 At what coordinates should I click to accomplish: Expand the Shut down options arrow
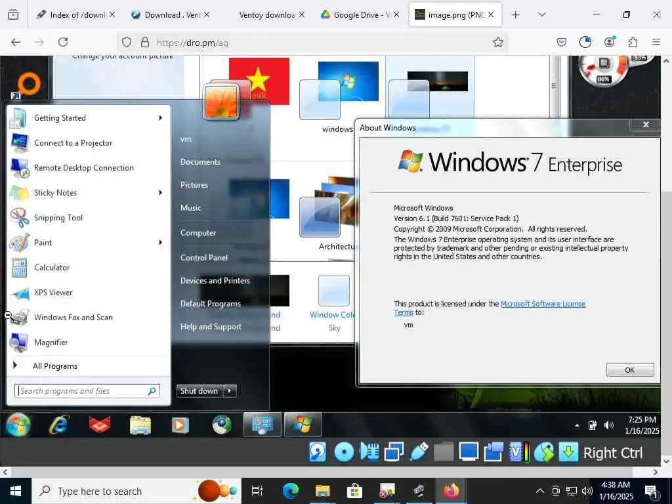point(230,391)
